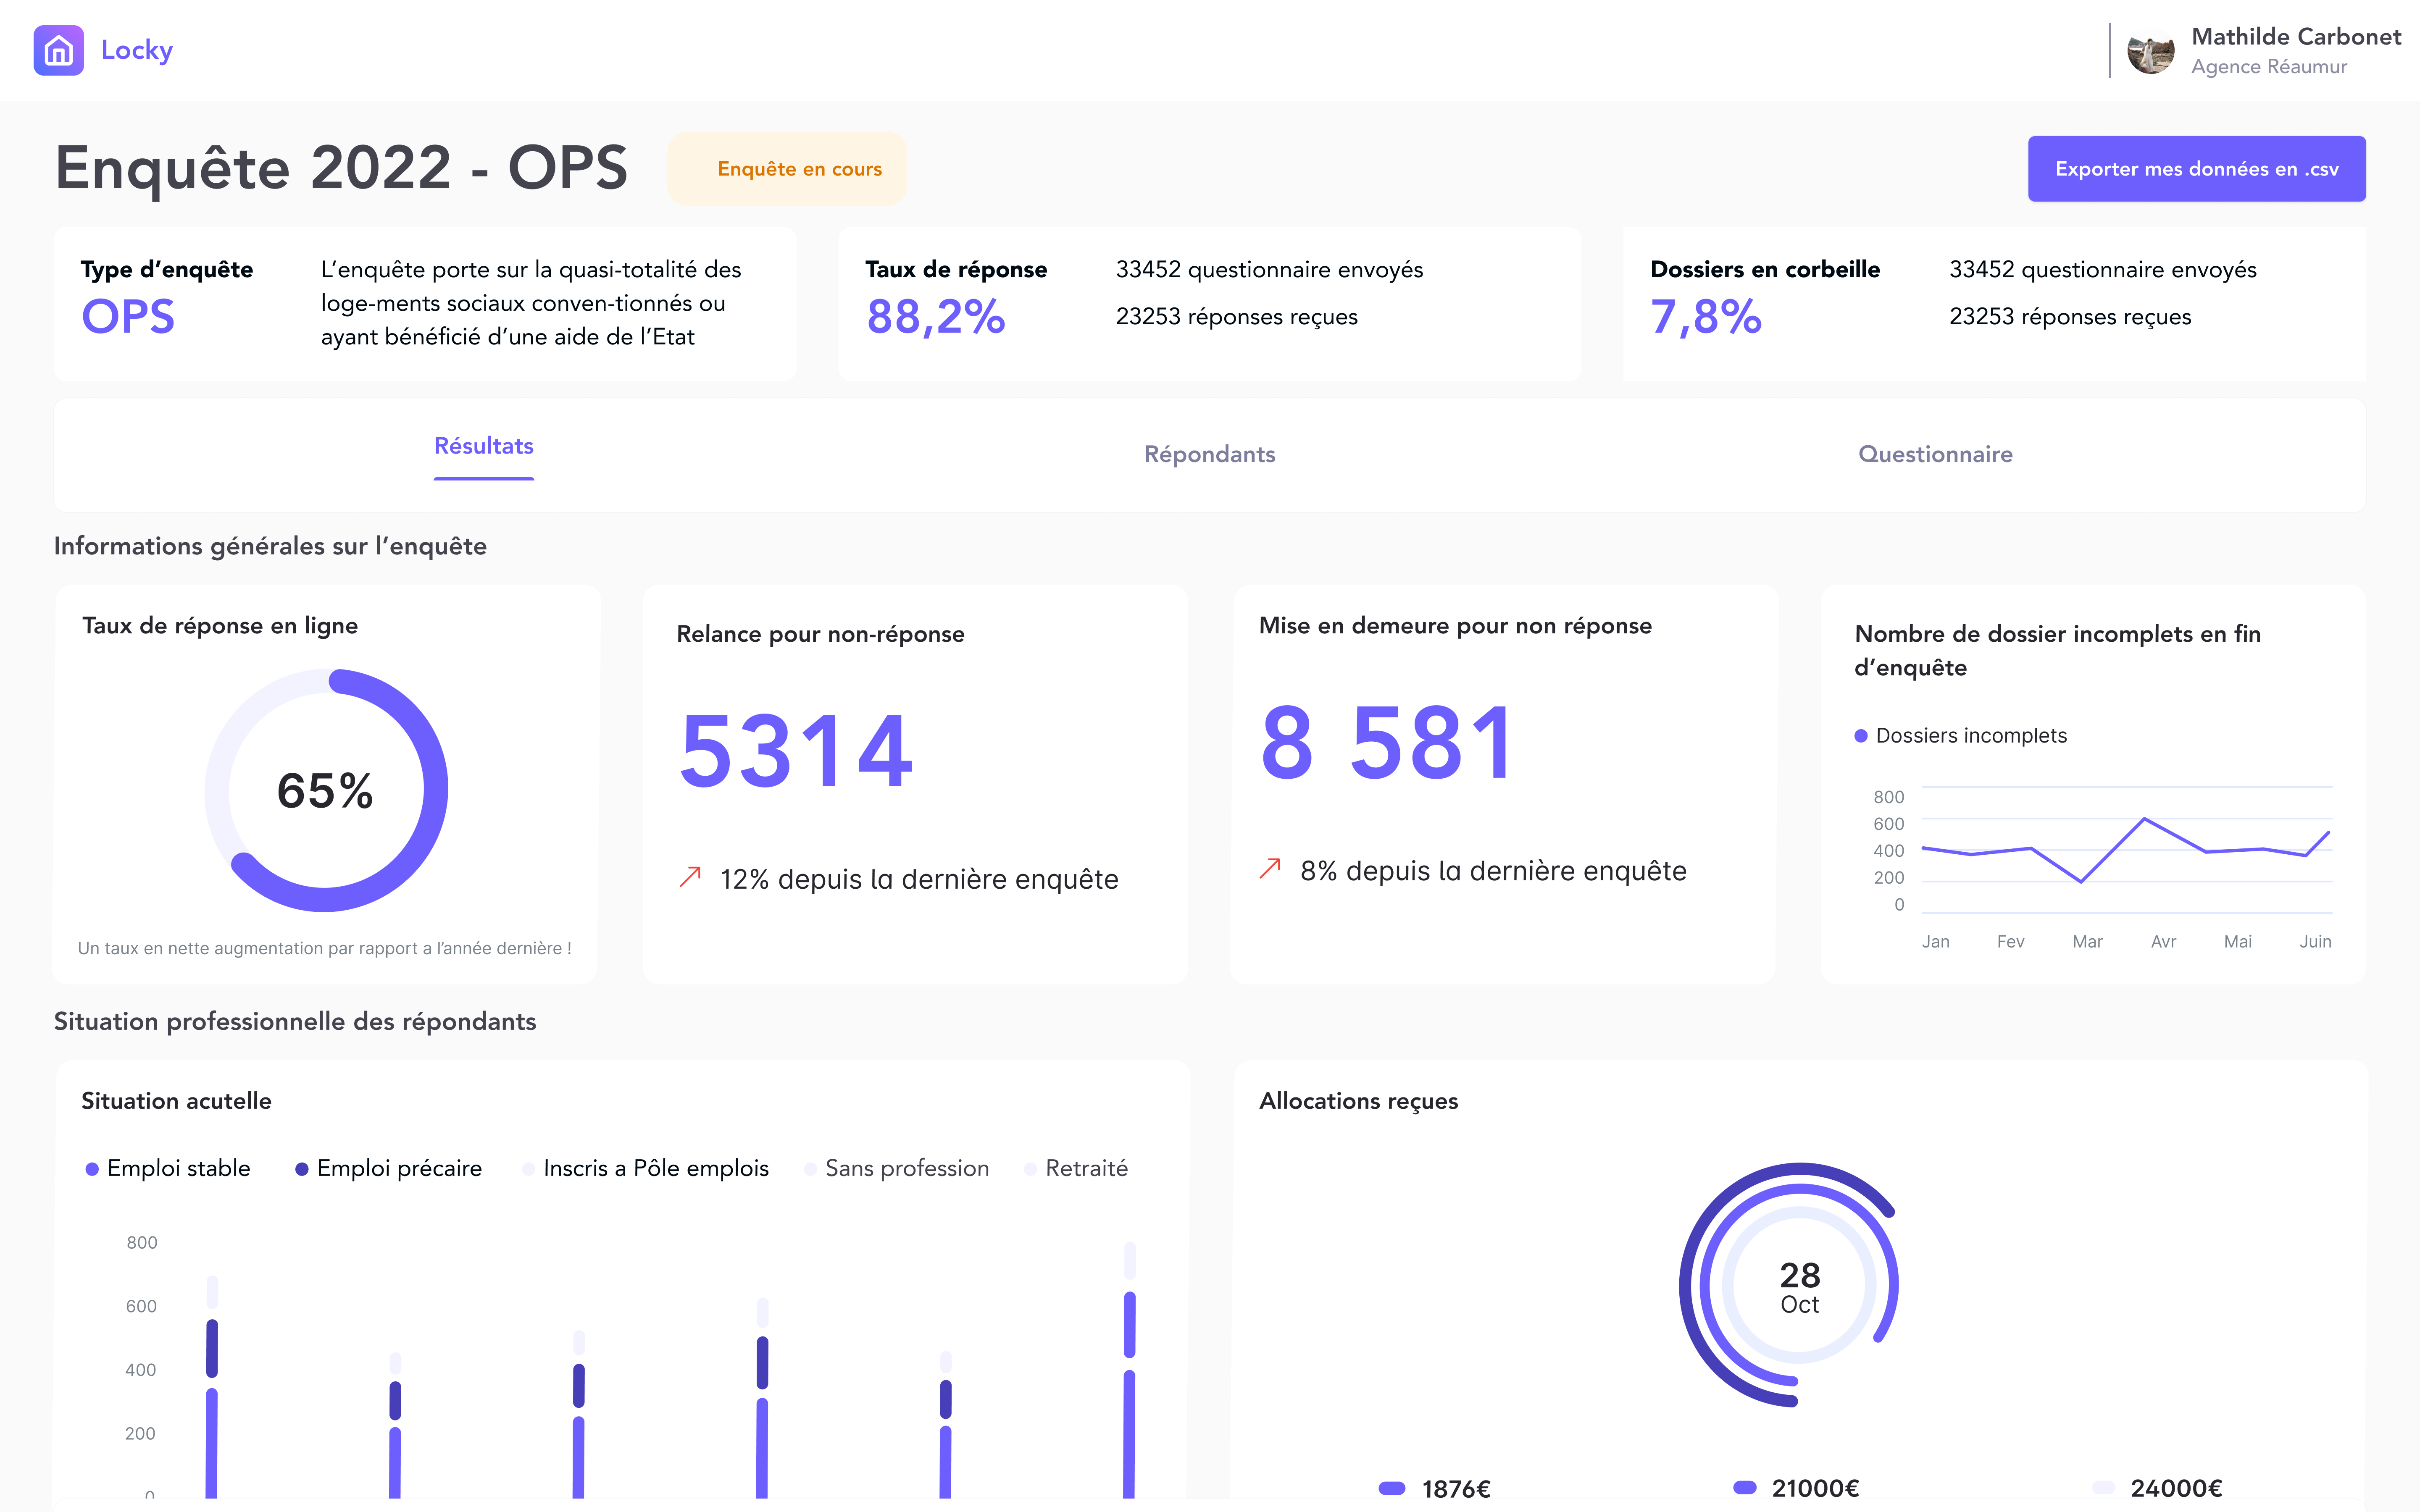Screen dimensions: 2420x1512
Task: Click the Enquête 2022 - OPS title
Action: 341,167
